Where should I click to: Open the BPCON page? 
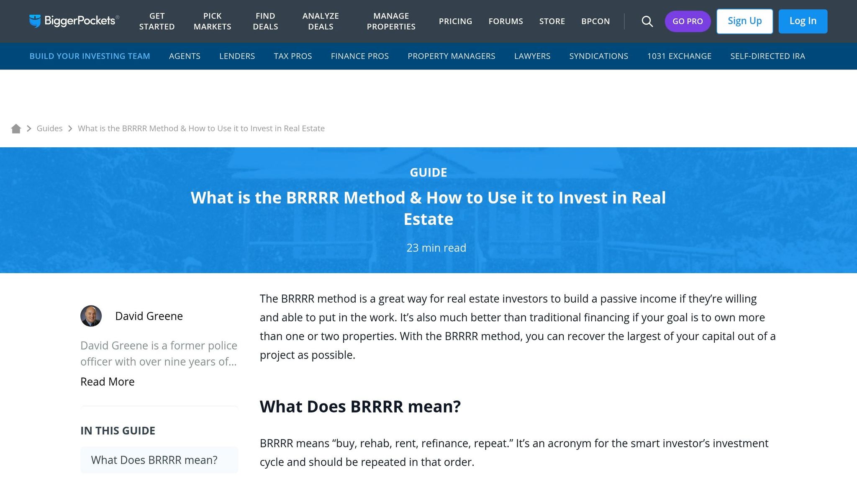tap(595, 21)
